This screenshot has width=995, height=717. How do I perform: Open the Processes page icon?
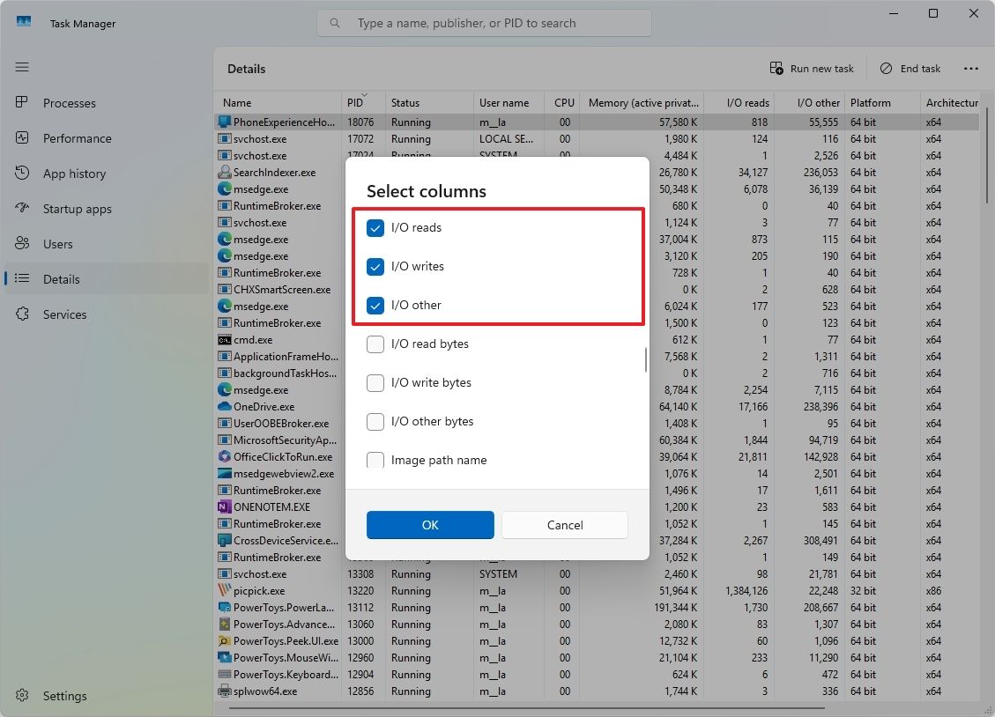[21, 103]
